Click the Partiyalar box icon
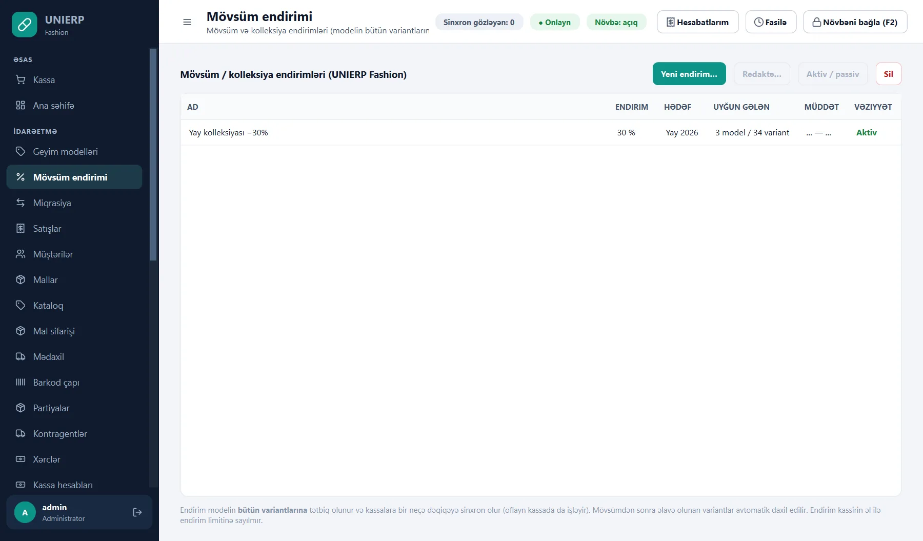Viewport: 923px width, 541px height. coord(21,408)
